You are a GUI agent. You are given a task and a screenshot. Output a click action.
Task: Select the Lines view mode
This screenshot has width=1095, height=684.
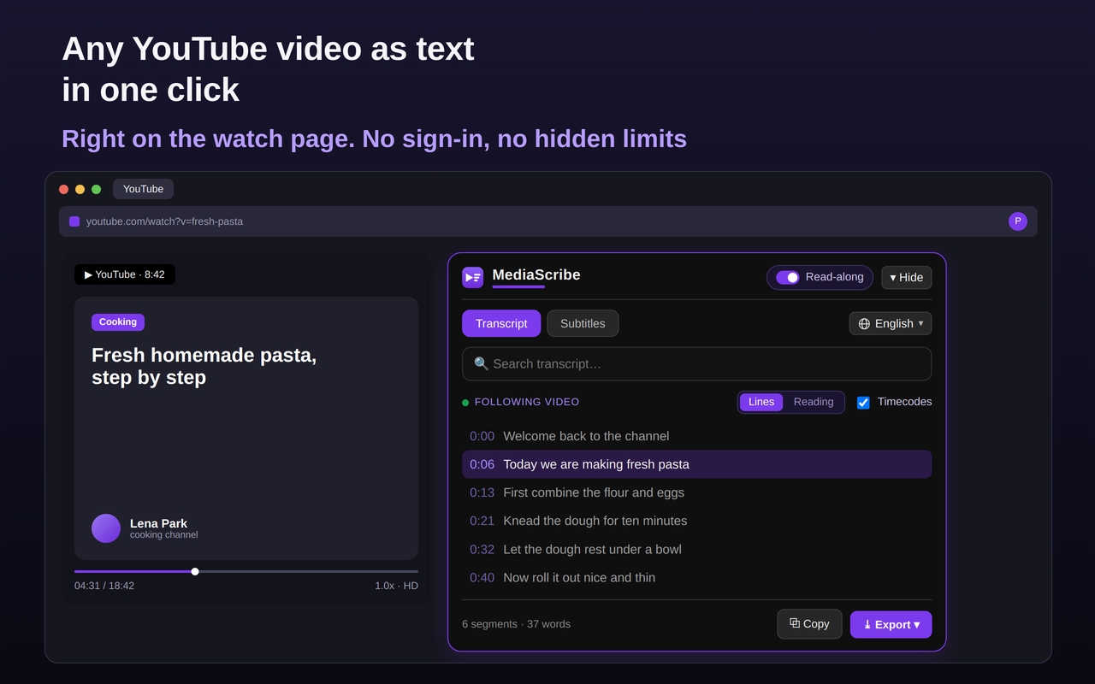click(761, 402)
